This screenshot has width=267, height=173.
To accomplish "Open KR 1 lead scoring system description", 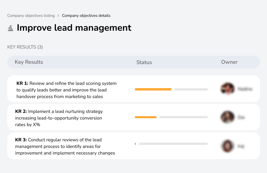I will [x=66, y=90].
